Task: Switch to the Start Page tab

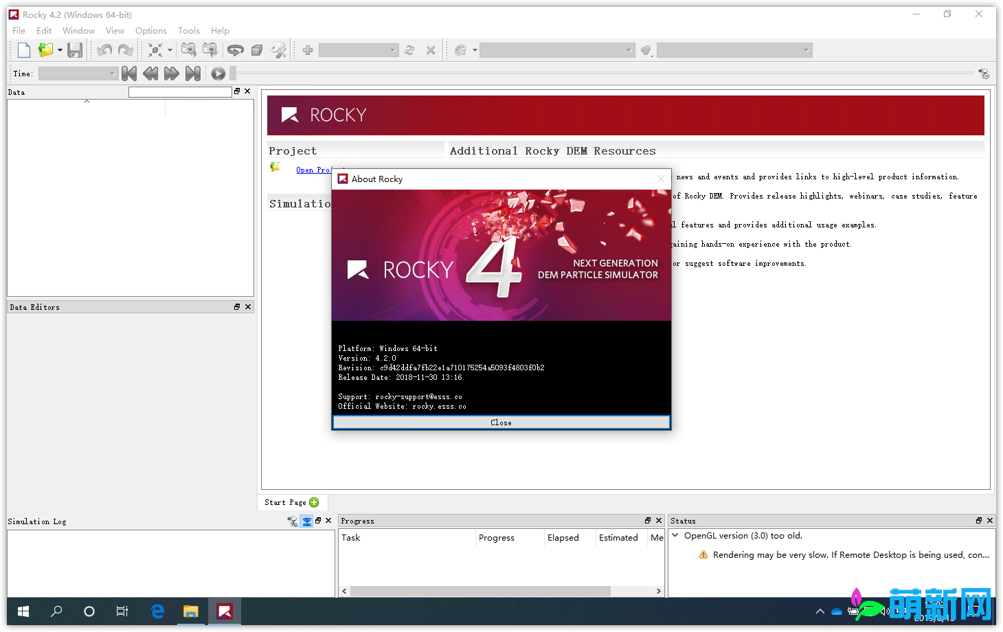Action: point(285,502)
